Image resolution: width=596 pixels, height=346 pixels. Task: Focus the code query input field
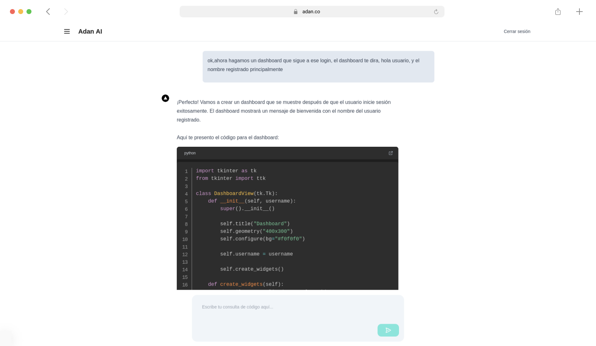pos(298,318)
